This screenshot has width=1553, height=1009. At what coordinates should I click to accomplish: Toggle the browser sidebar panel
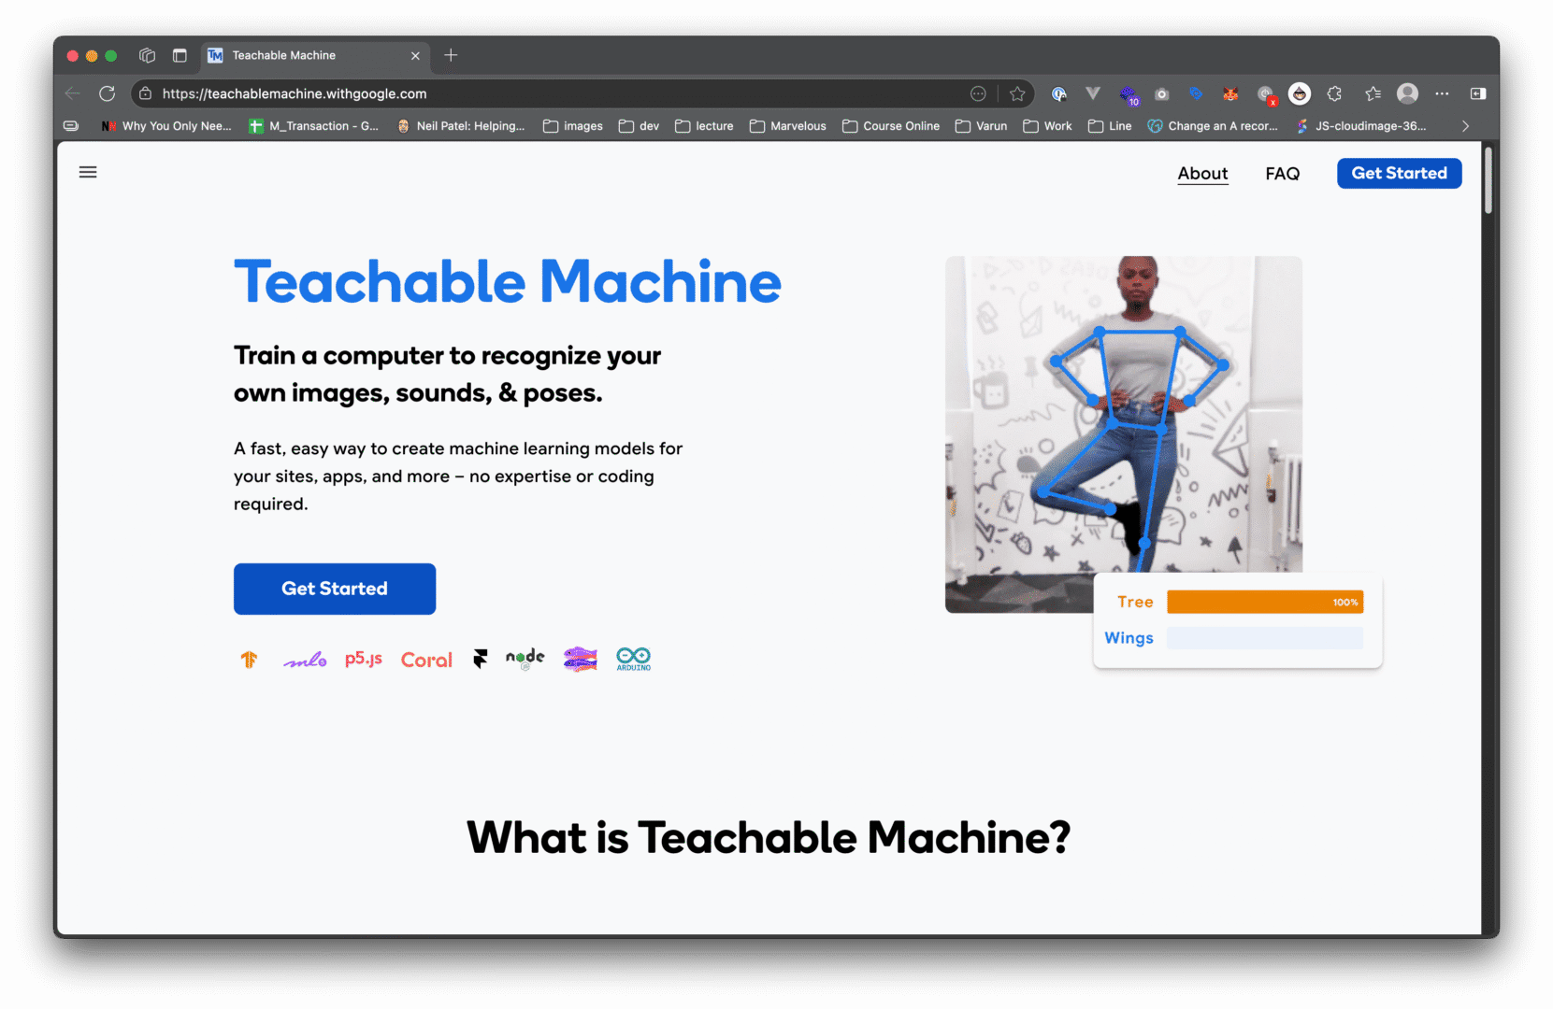pos(1477,93)
